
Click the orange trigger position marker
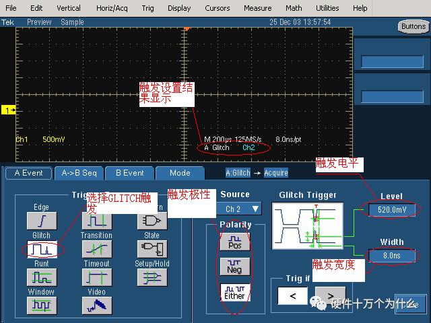187,28
